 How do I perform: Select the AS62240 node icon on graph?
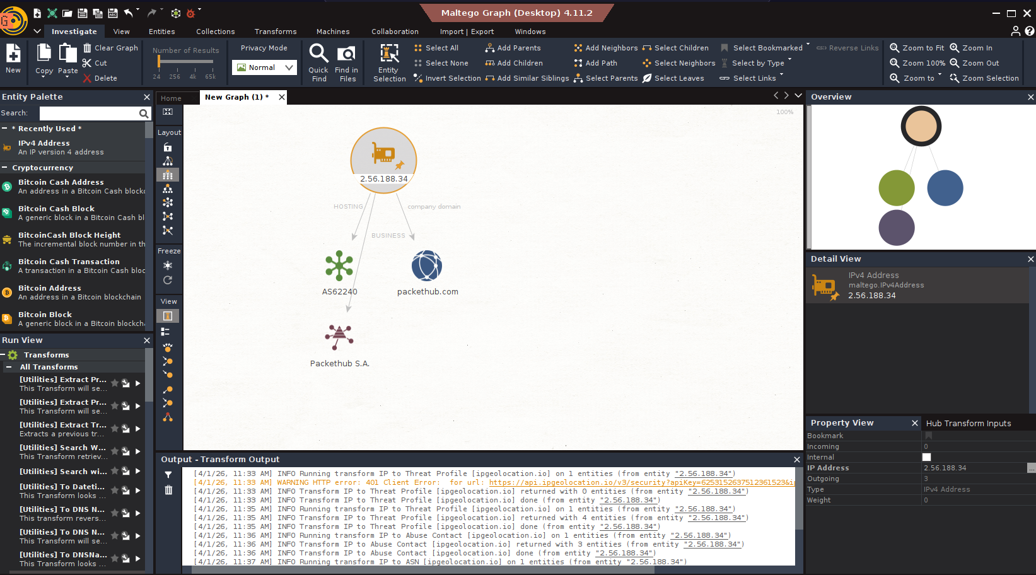point(339,265)
